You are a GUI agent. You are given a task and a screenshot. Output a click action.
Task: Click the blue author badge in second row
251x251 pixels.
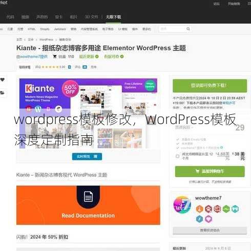coord(199,219)
